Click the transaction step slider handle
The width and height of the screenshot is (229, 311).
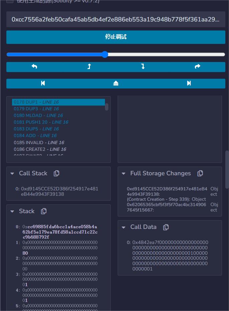(105, 55)
